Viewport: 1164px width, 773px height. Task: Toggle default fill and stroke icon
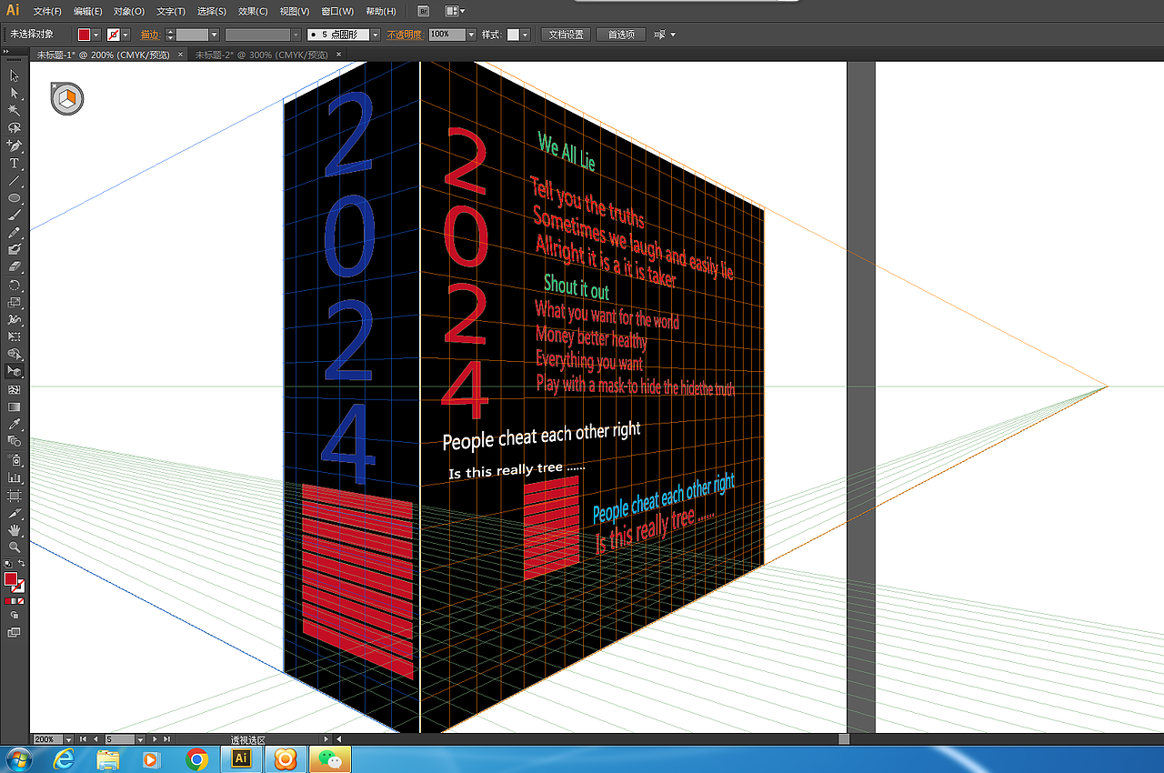pyautogui.click(x=8, y=565)
